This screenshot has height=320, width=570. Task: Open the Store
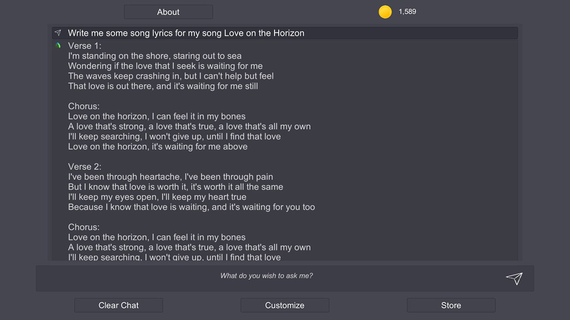point(451,305)
